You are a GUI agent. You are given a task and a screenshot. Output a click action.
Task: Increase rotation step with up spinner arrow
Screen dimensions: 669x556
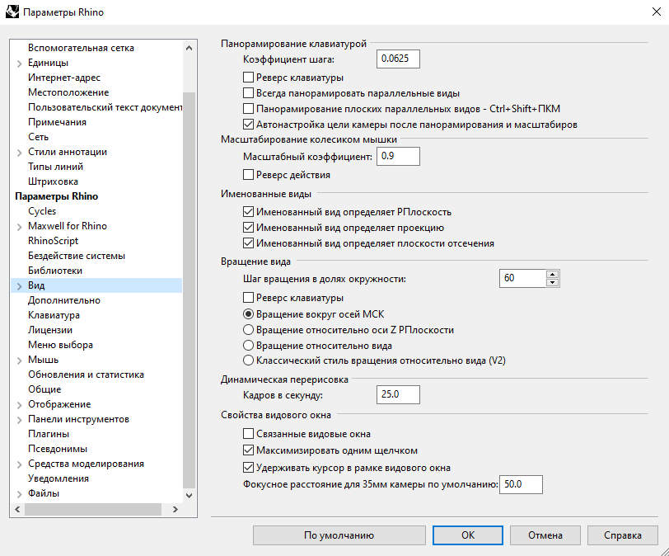[553, 274]
